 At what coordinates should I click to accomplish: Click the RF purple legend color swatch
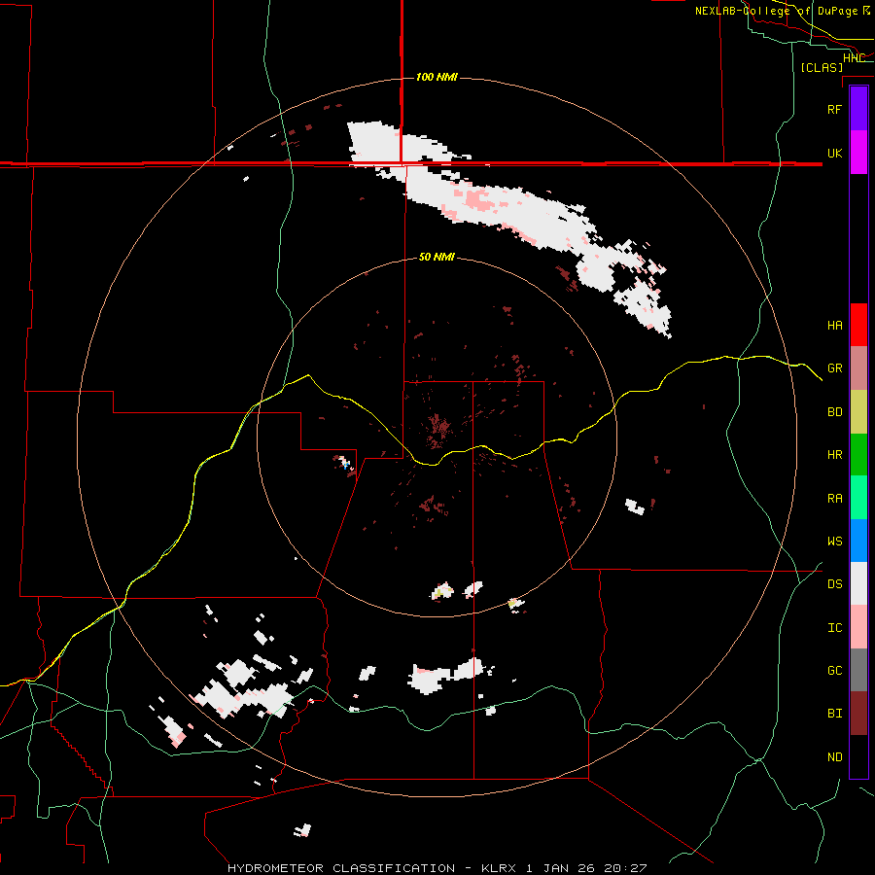click(x=858, y=109)
